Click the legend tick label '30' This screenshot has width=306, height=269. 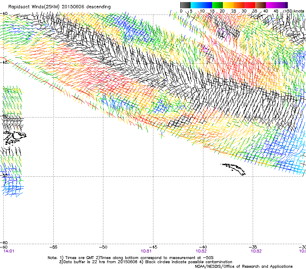tap(244, 11)
